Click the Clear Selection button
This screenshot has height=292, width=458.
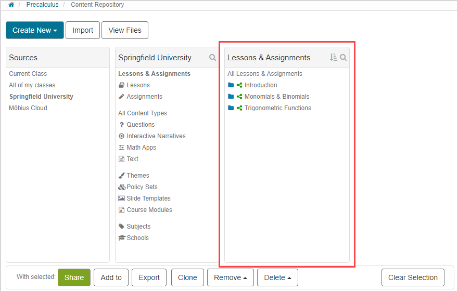pos(413,277)
